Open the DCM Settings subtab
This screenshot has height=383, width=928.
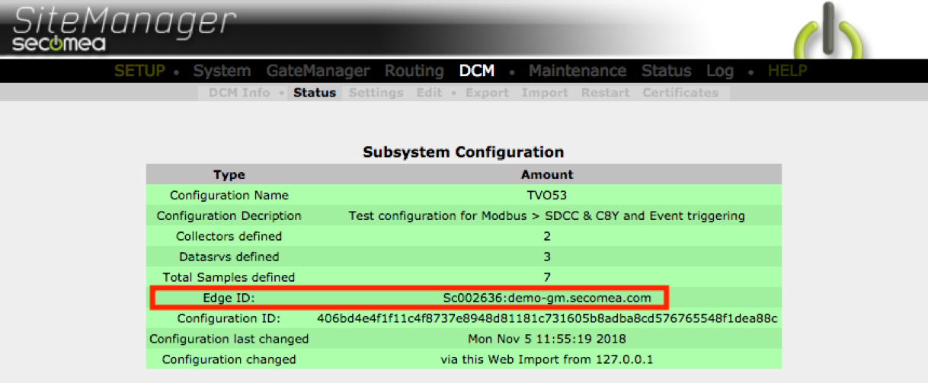376,93
